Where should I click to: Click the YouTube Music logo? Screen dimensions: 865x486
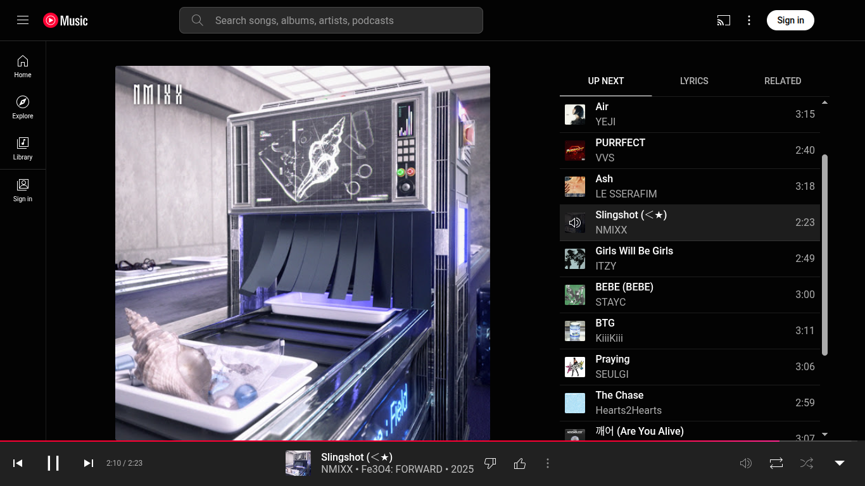pos(65,21)
